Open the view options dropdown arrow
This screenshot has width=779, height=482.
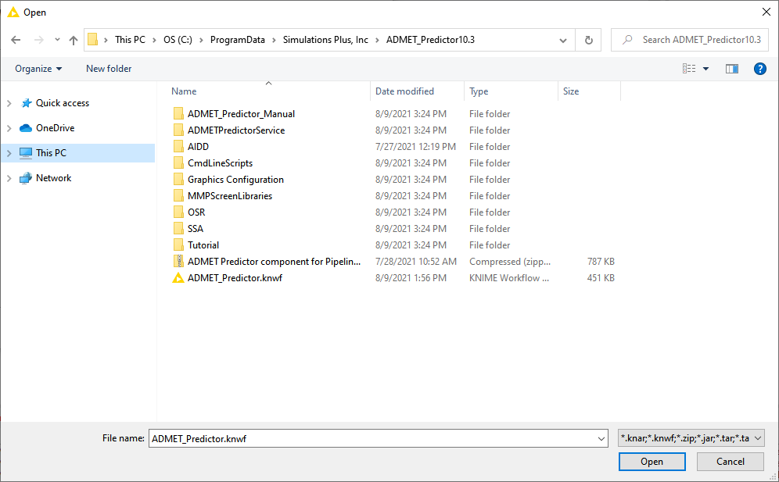pyautogui.click(x=705, y=69)
